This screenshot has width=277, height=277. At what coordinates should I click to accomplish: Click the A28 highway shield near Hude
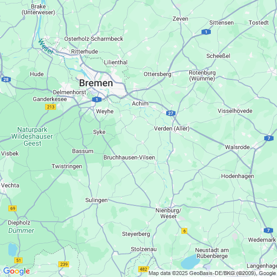click(6, 79)
